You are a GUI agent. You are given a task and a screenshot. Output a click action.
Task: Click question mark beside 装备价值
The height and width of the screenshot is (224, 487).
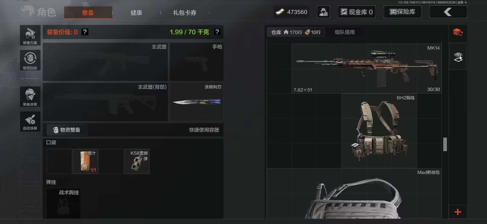[x=85, y=32]
